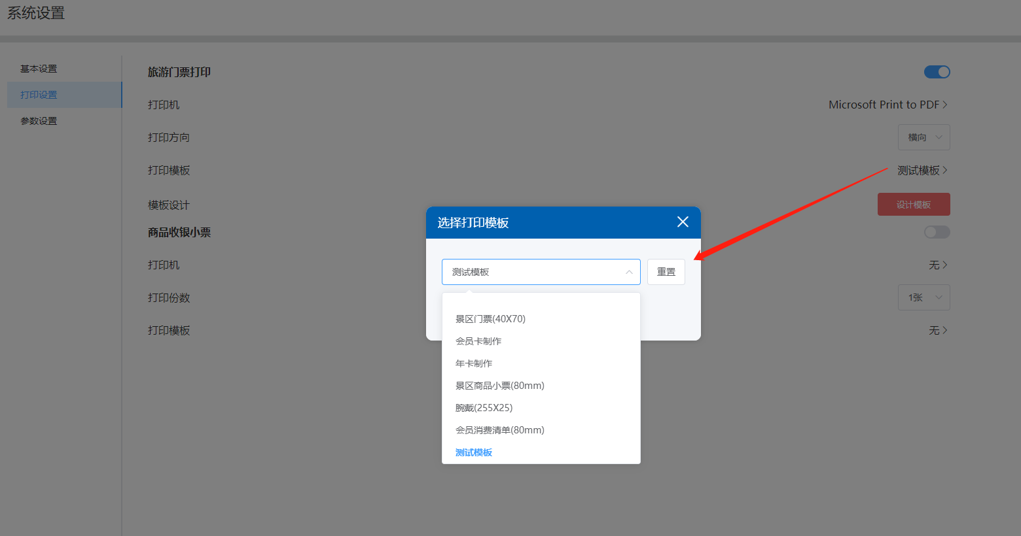Open Microsoft Print to PDF printer chooser
Viewport: 1021px width, 536px height.
pyautogui.click(x=887, y=105)
